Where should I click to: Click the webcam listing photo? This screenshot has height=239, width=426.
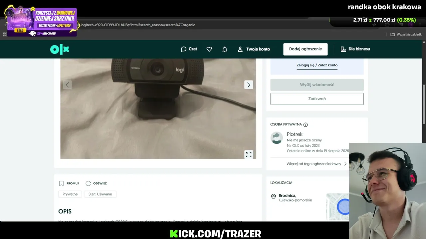coord(158,109)
